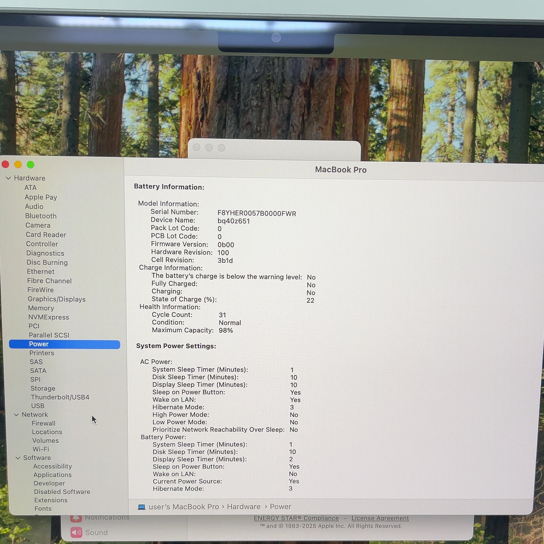
Task: Open License Agreement link in back window
Action: (x=380, y=518)
